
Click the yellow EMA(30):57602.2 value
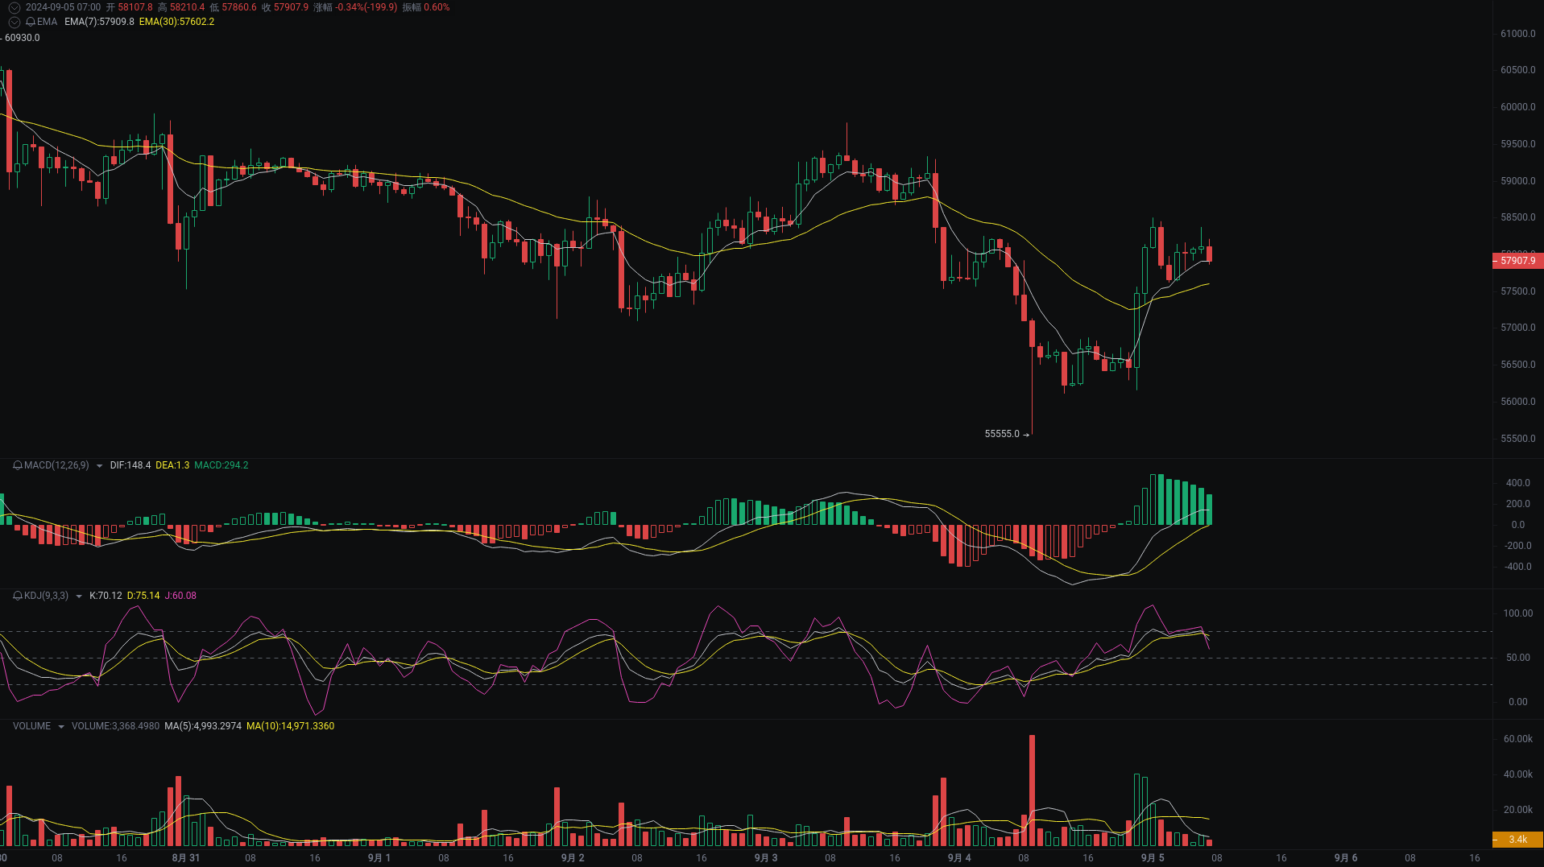point(176,22)
